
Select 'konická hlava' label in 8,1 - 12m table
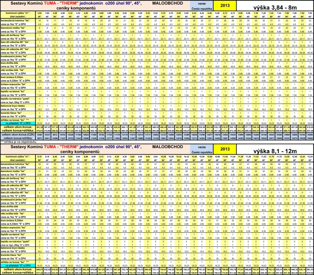[11, 255]
